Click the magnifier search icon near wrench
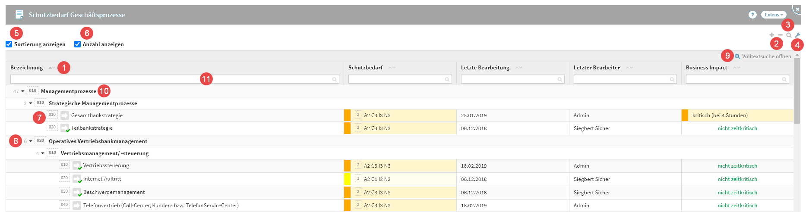The width and height of the screenshot is (806, 212). click(x=789, y=35)
